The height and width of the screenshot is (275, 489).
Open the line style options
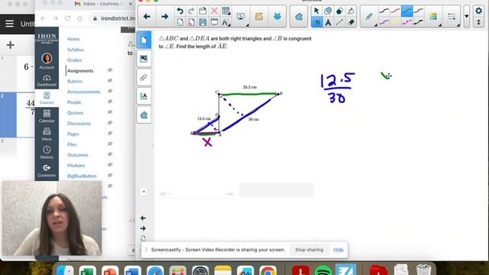452,17
